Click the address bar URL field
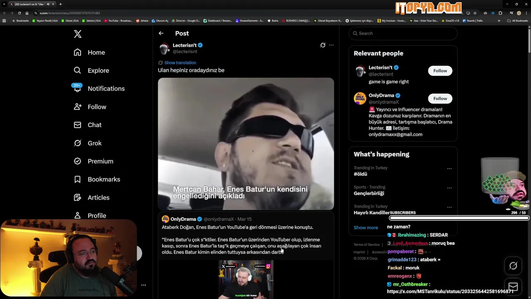 coord(249,13)
